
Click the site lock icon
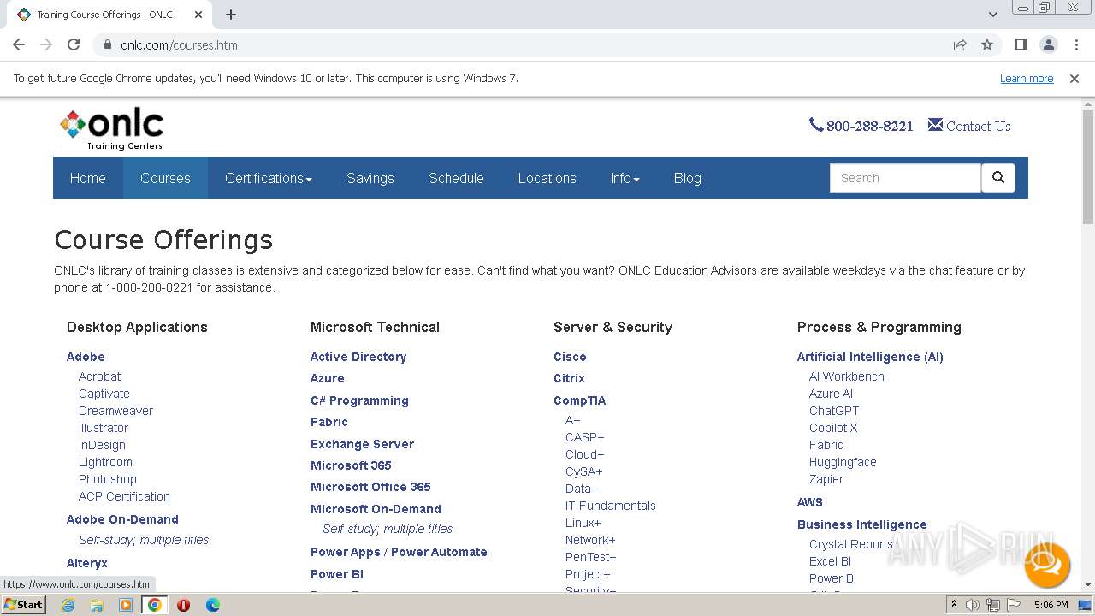click(x=107, y=44)
